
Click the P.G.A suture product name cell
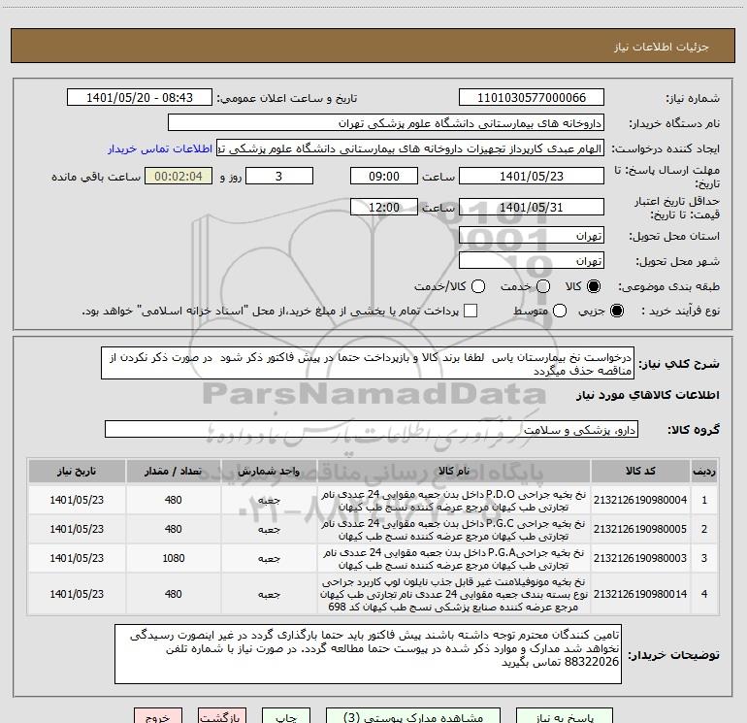(x=454, y=559)
